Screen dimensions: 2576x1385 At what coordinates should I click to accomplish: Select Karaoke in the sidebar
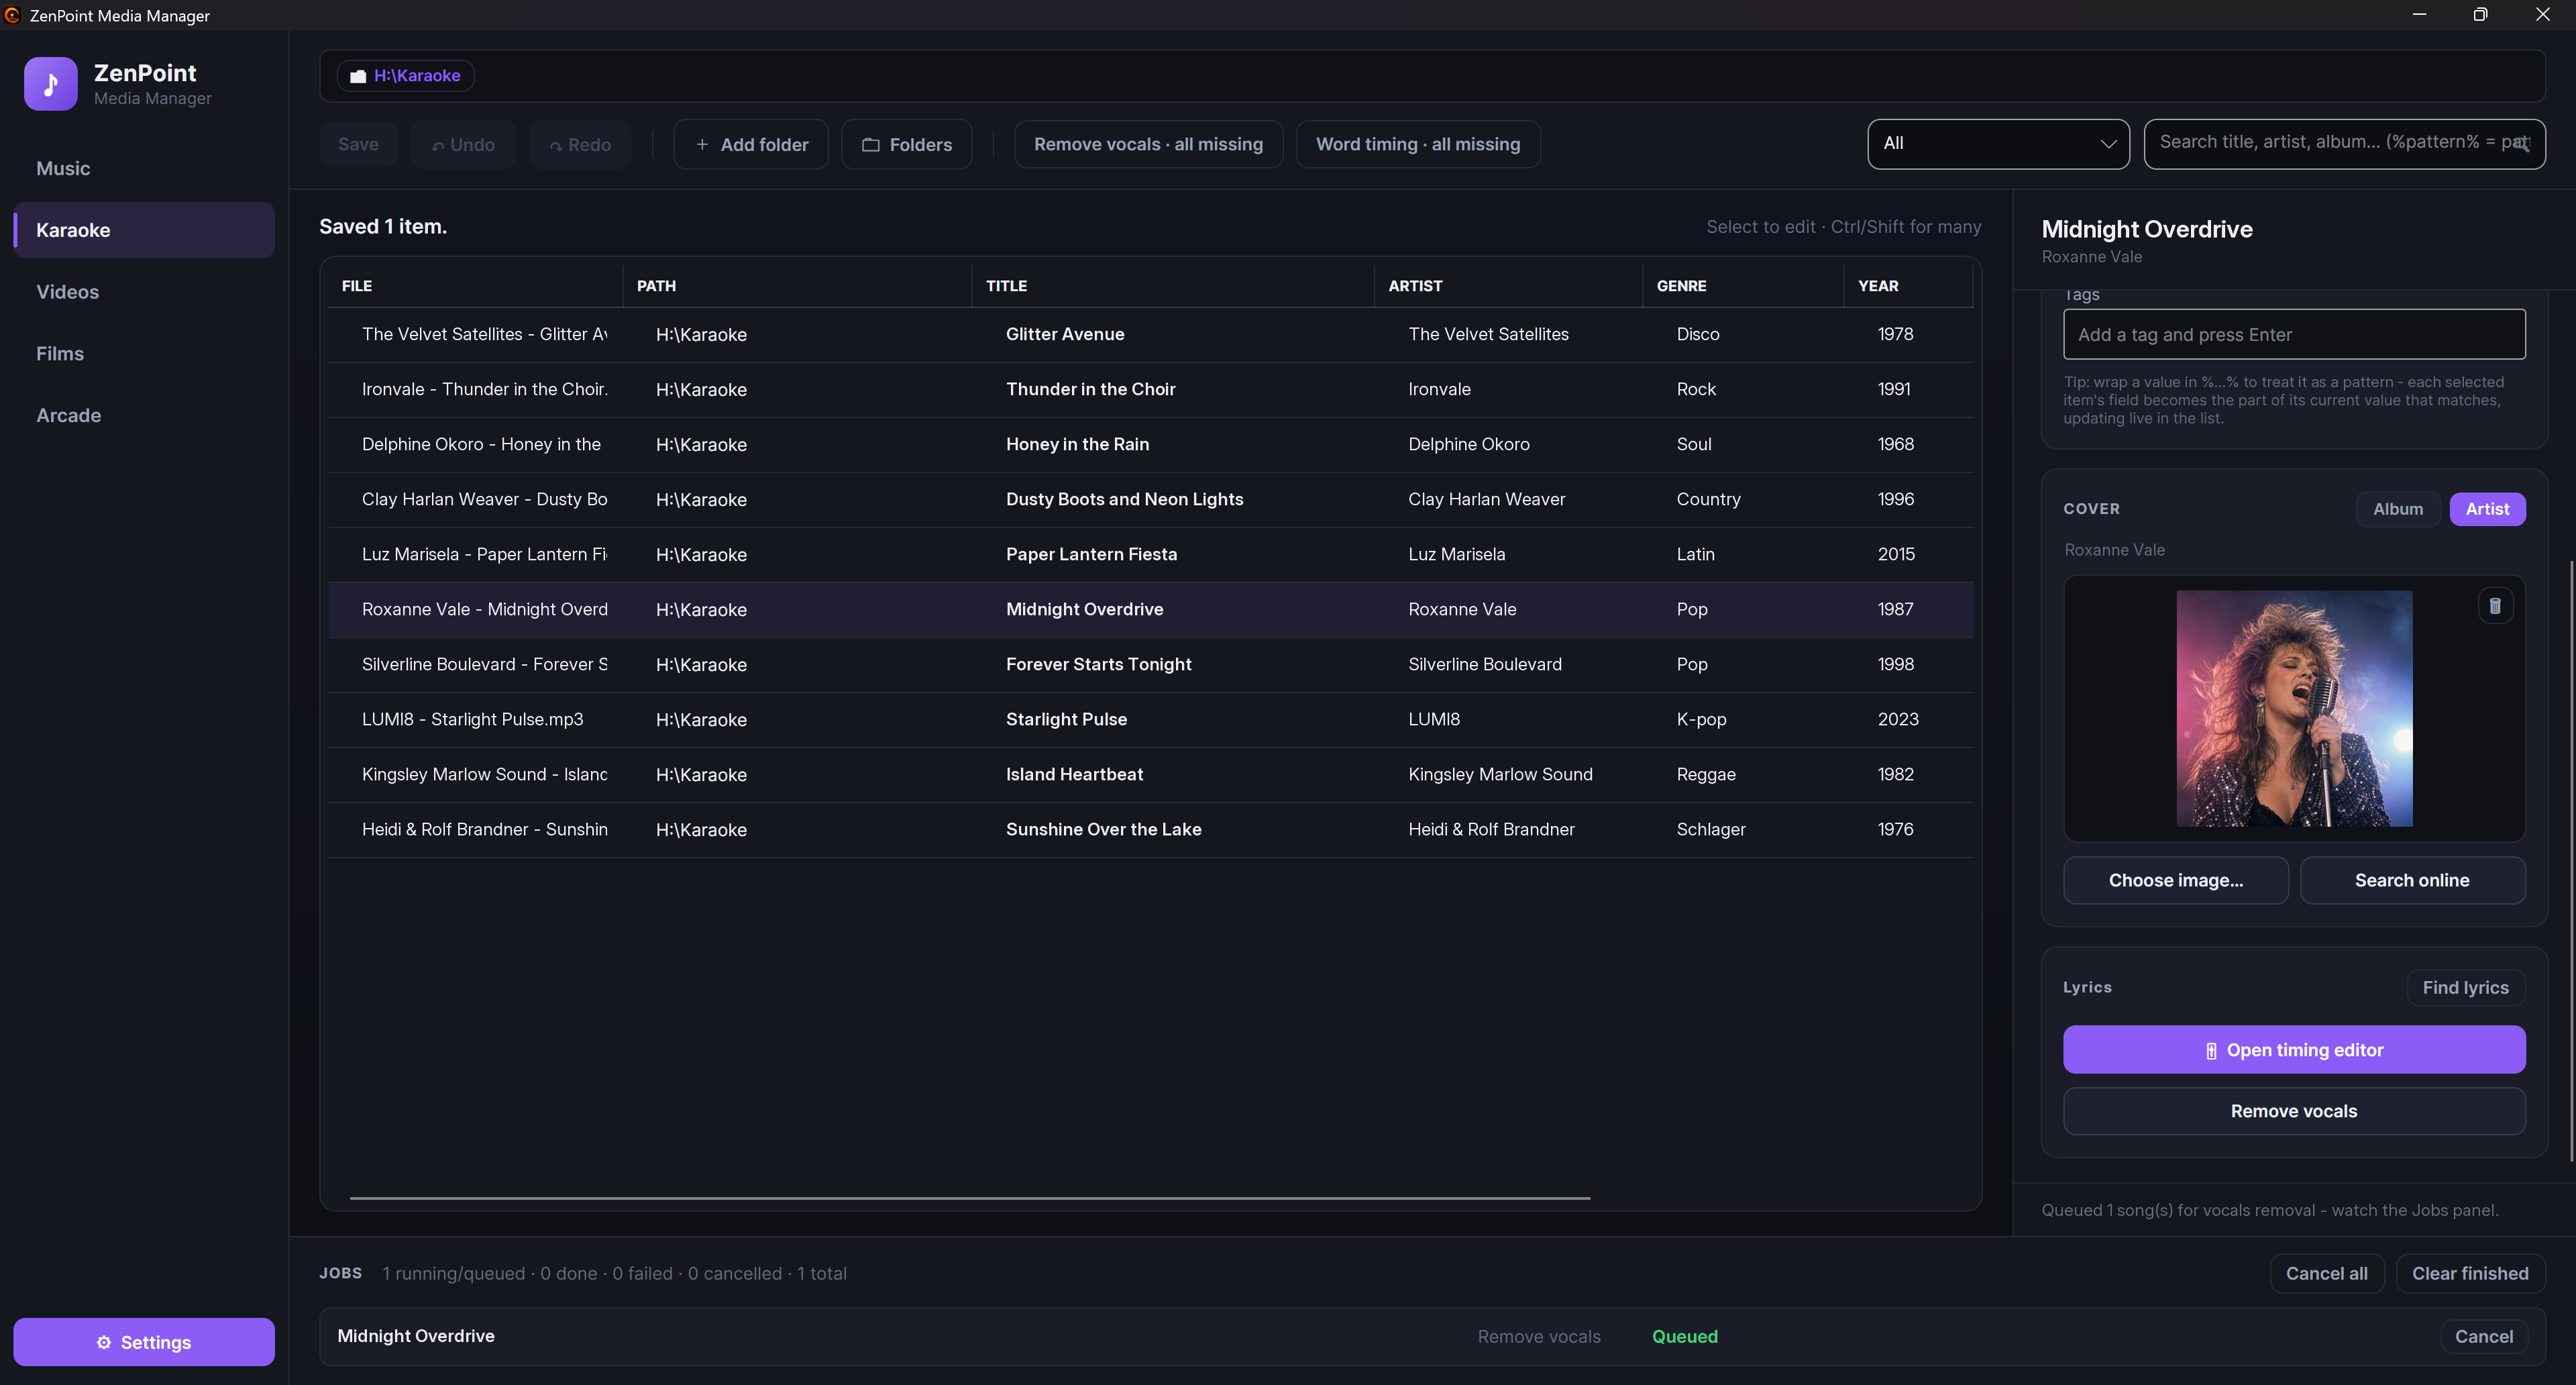(144, 230)
